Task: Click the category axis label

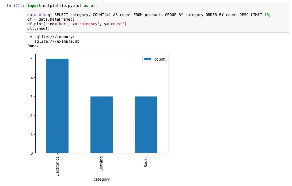Action: coord(102,179)
